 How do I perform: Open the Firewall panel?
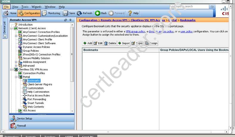42,126
